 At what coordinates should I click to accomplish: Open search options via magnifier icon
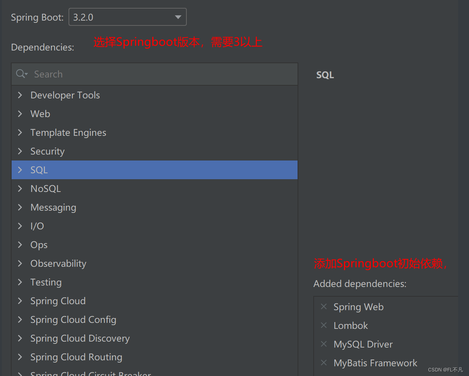coord(22,74)
